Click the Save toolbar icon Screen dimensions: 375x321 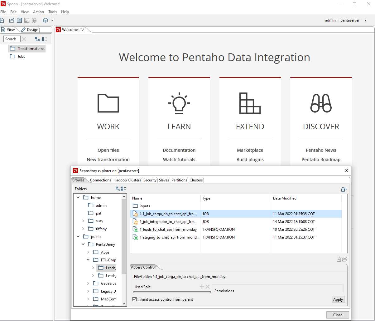pyautogui.click(x=27, y=20)
